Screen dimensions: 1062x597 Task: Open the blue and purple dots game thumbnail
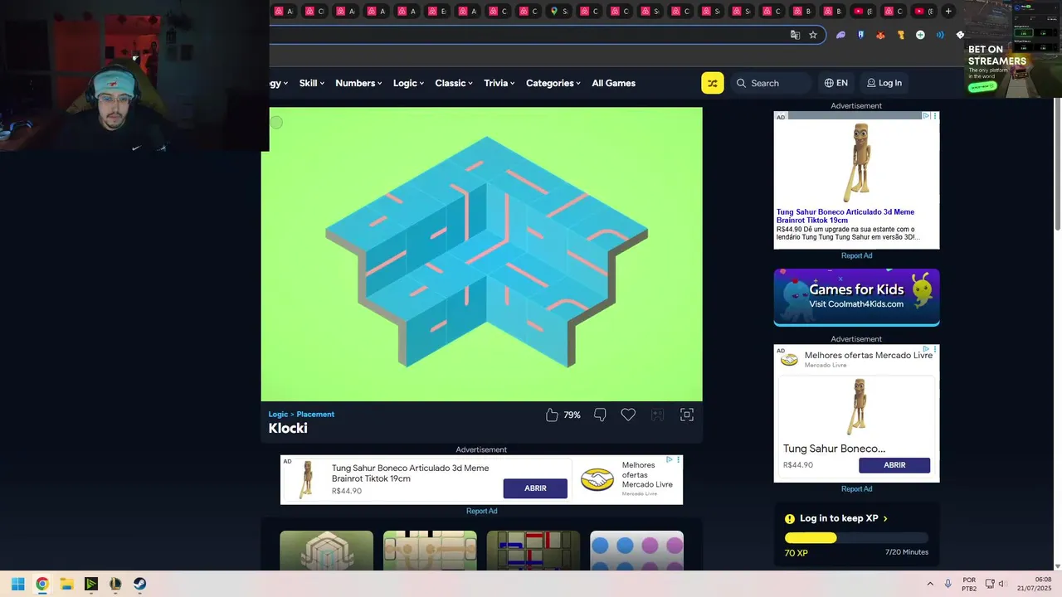coord(636,551)
